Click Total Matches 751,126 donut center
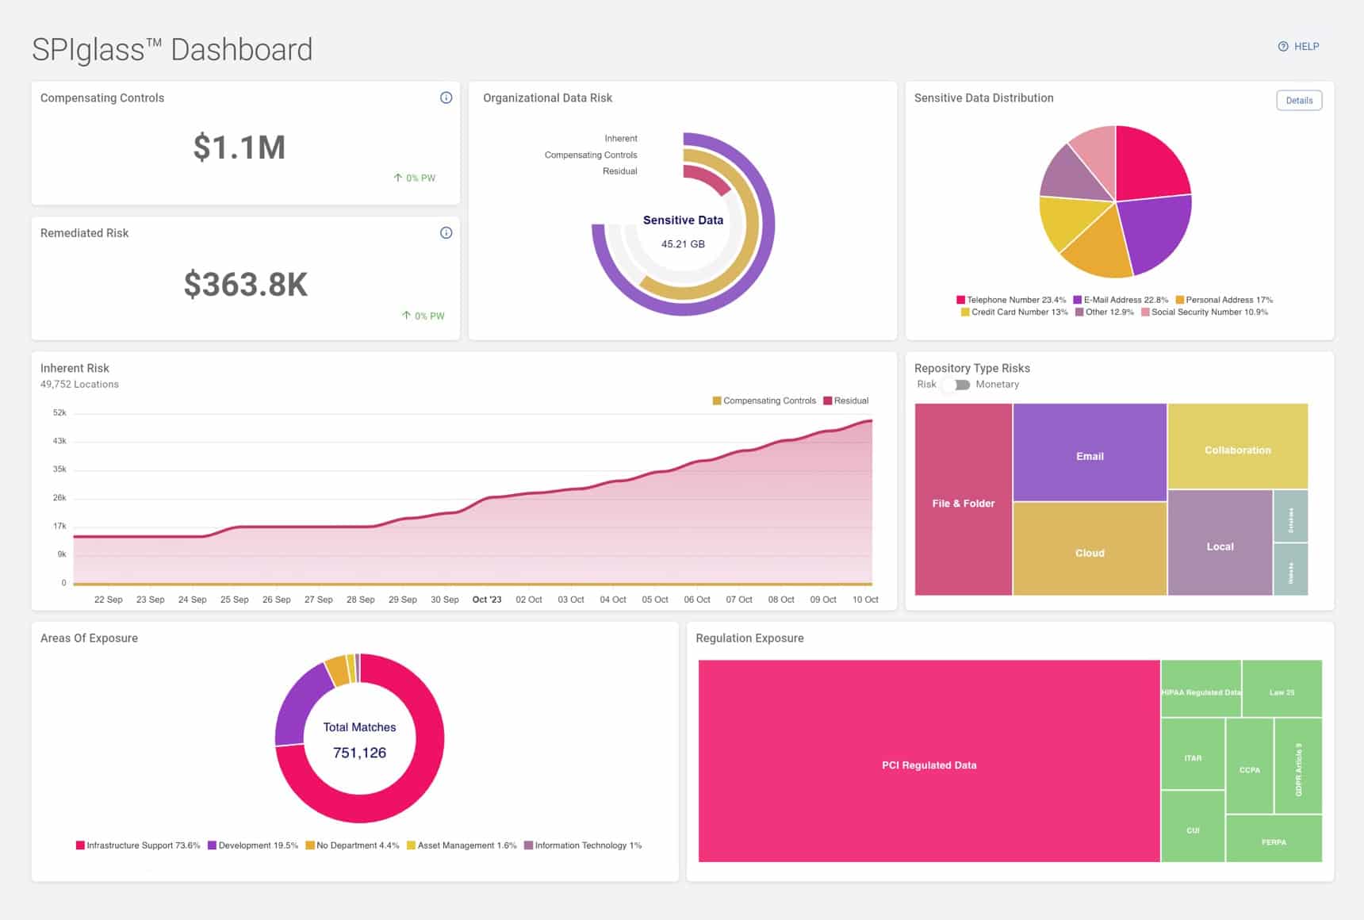 359,740
